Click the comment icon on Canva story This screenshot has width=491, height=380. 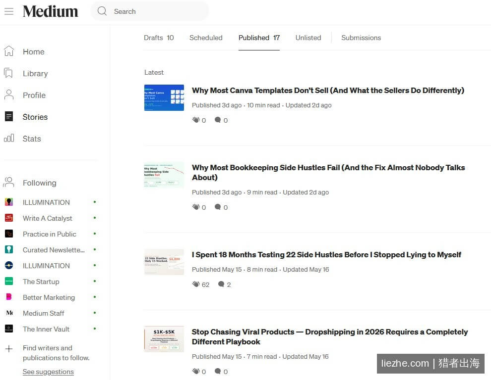(218, 120)
